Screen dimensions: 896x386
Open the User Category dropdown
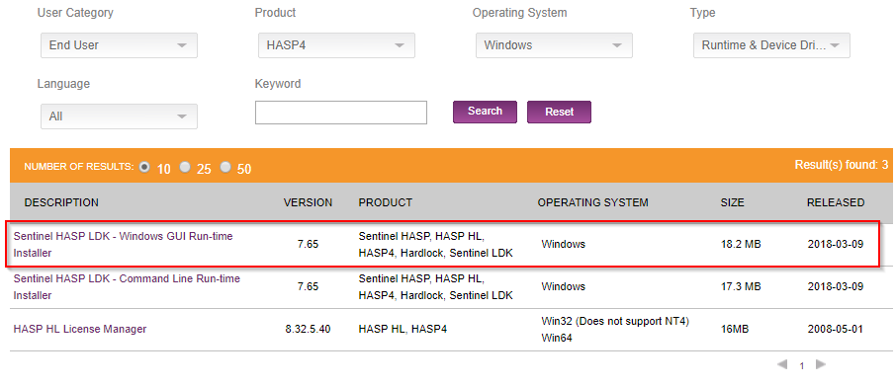pyautogui.click(x=119, y=45)
